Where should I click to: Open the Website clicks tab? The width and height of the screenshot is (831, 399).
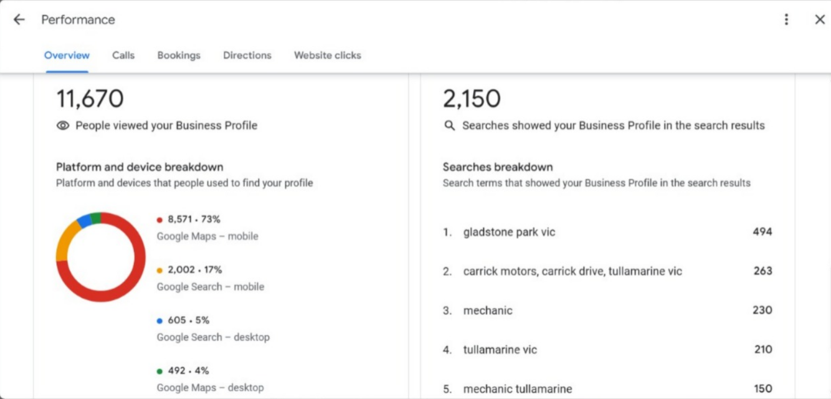[x=327, y=55]
